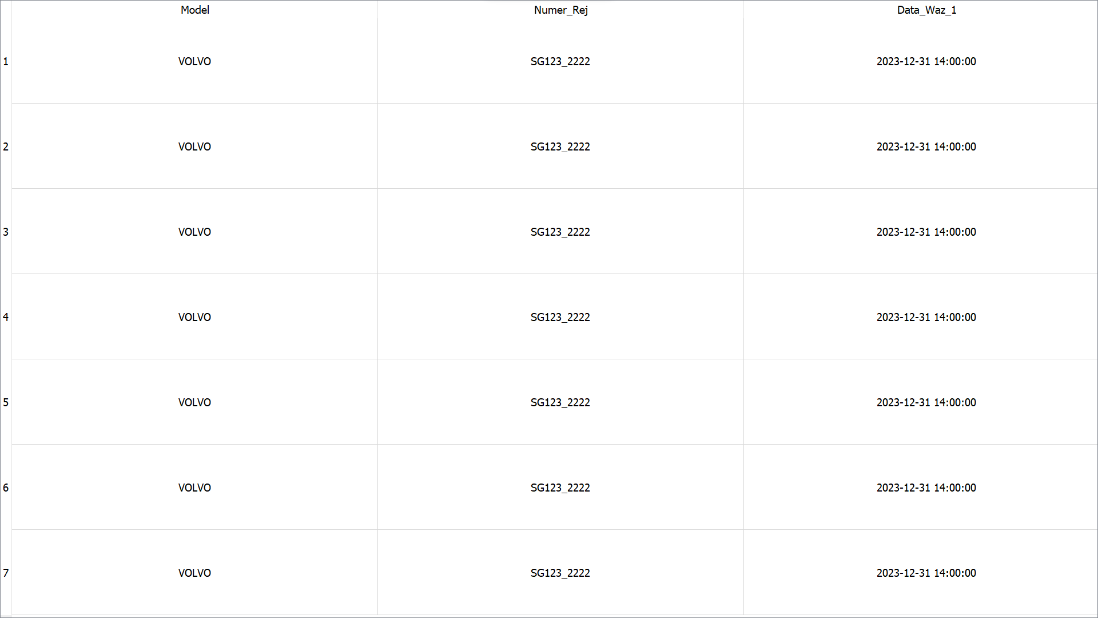The height and width of the screenshot is (618, 1098).
Task: Select row header number 5
Action: [x=6, y=402]
